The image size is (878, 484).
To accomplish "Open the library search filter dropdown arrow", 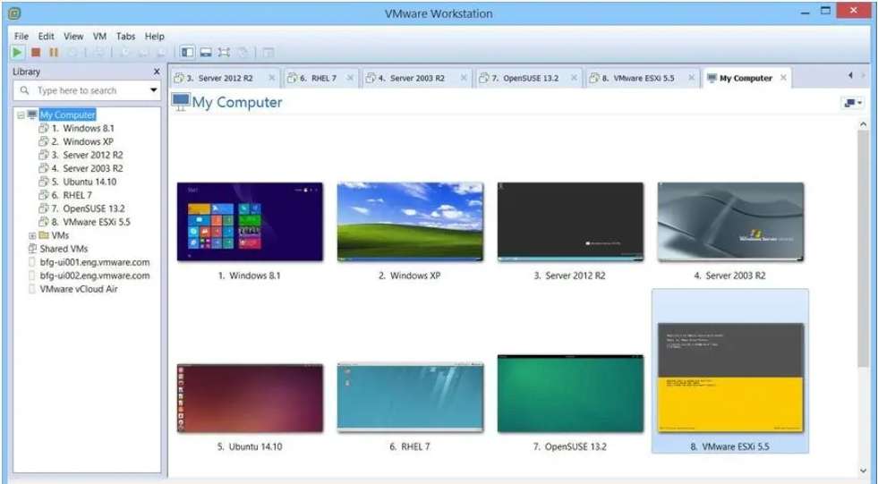I will [x=153, y=90].
